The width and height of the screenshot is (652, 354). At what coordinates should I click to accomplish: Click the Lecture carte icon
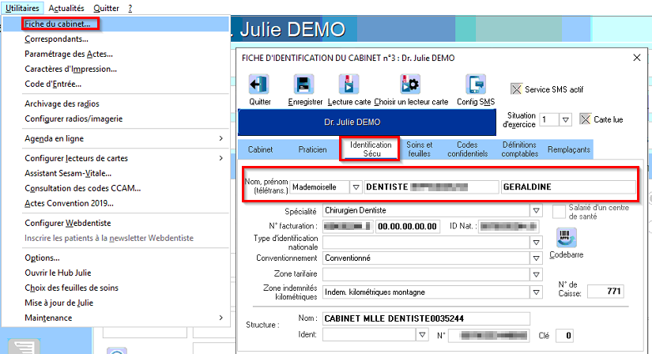pyautogui.click(x=349, y=85)
